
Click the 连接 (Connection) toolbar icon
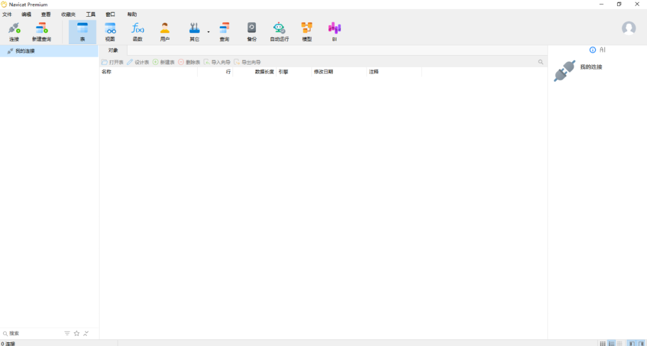[14, 31]
